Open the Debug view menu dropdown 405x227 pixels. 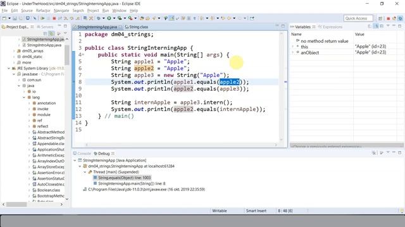[x=388, y=153]
